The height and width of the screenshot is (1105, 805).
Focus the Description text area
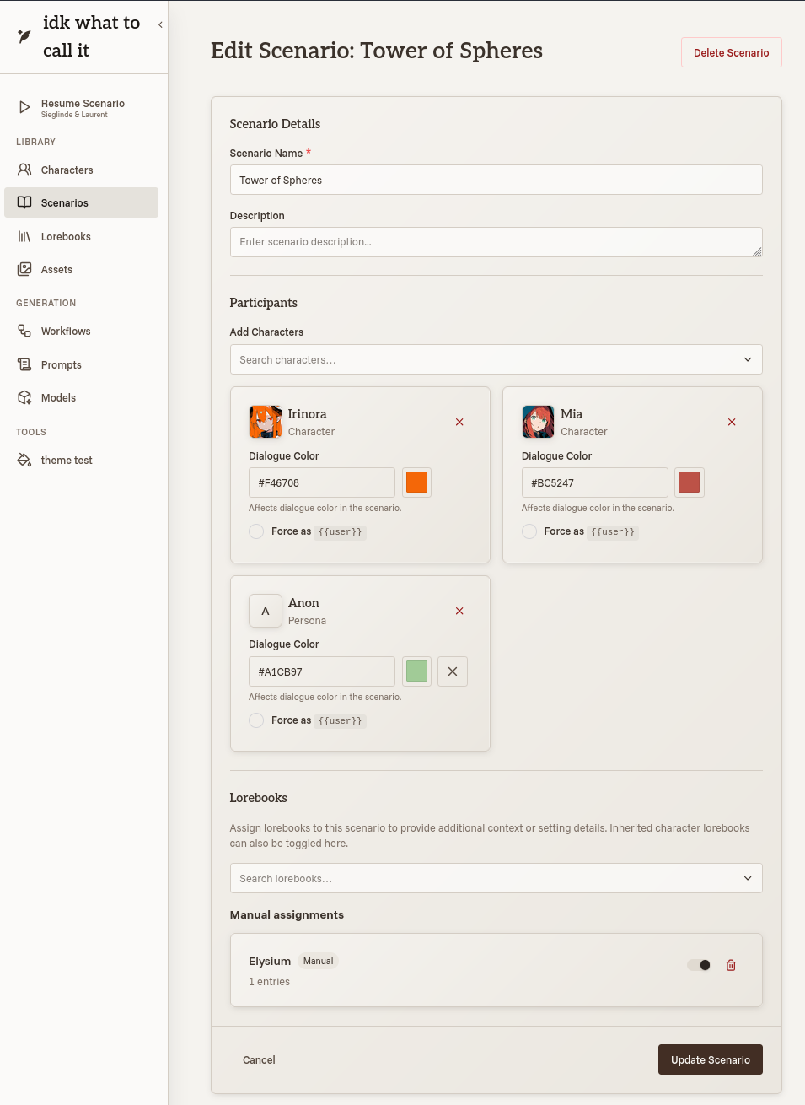click(x=496, y=242)
